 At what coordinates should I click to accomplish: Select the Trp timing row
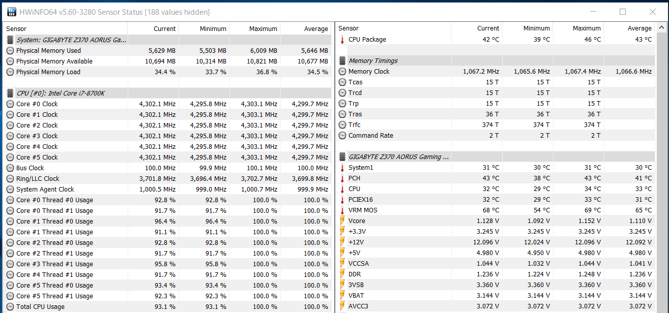point(496,104)
